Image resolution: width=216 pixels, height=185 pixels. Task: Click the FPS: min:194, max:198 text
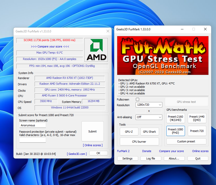(x=62, y=66)
